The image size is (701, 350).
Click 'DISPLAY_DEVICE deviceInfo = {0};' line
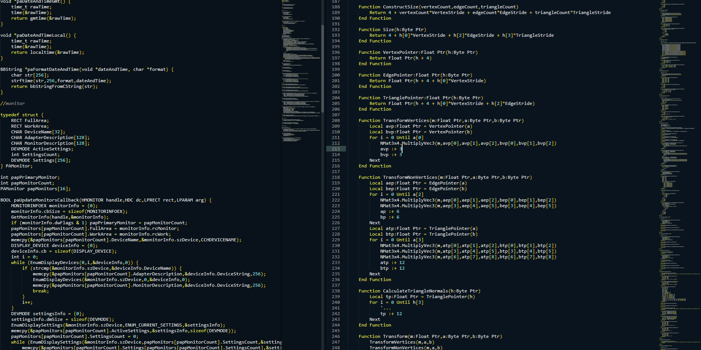[55, 245]
